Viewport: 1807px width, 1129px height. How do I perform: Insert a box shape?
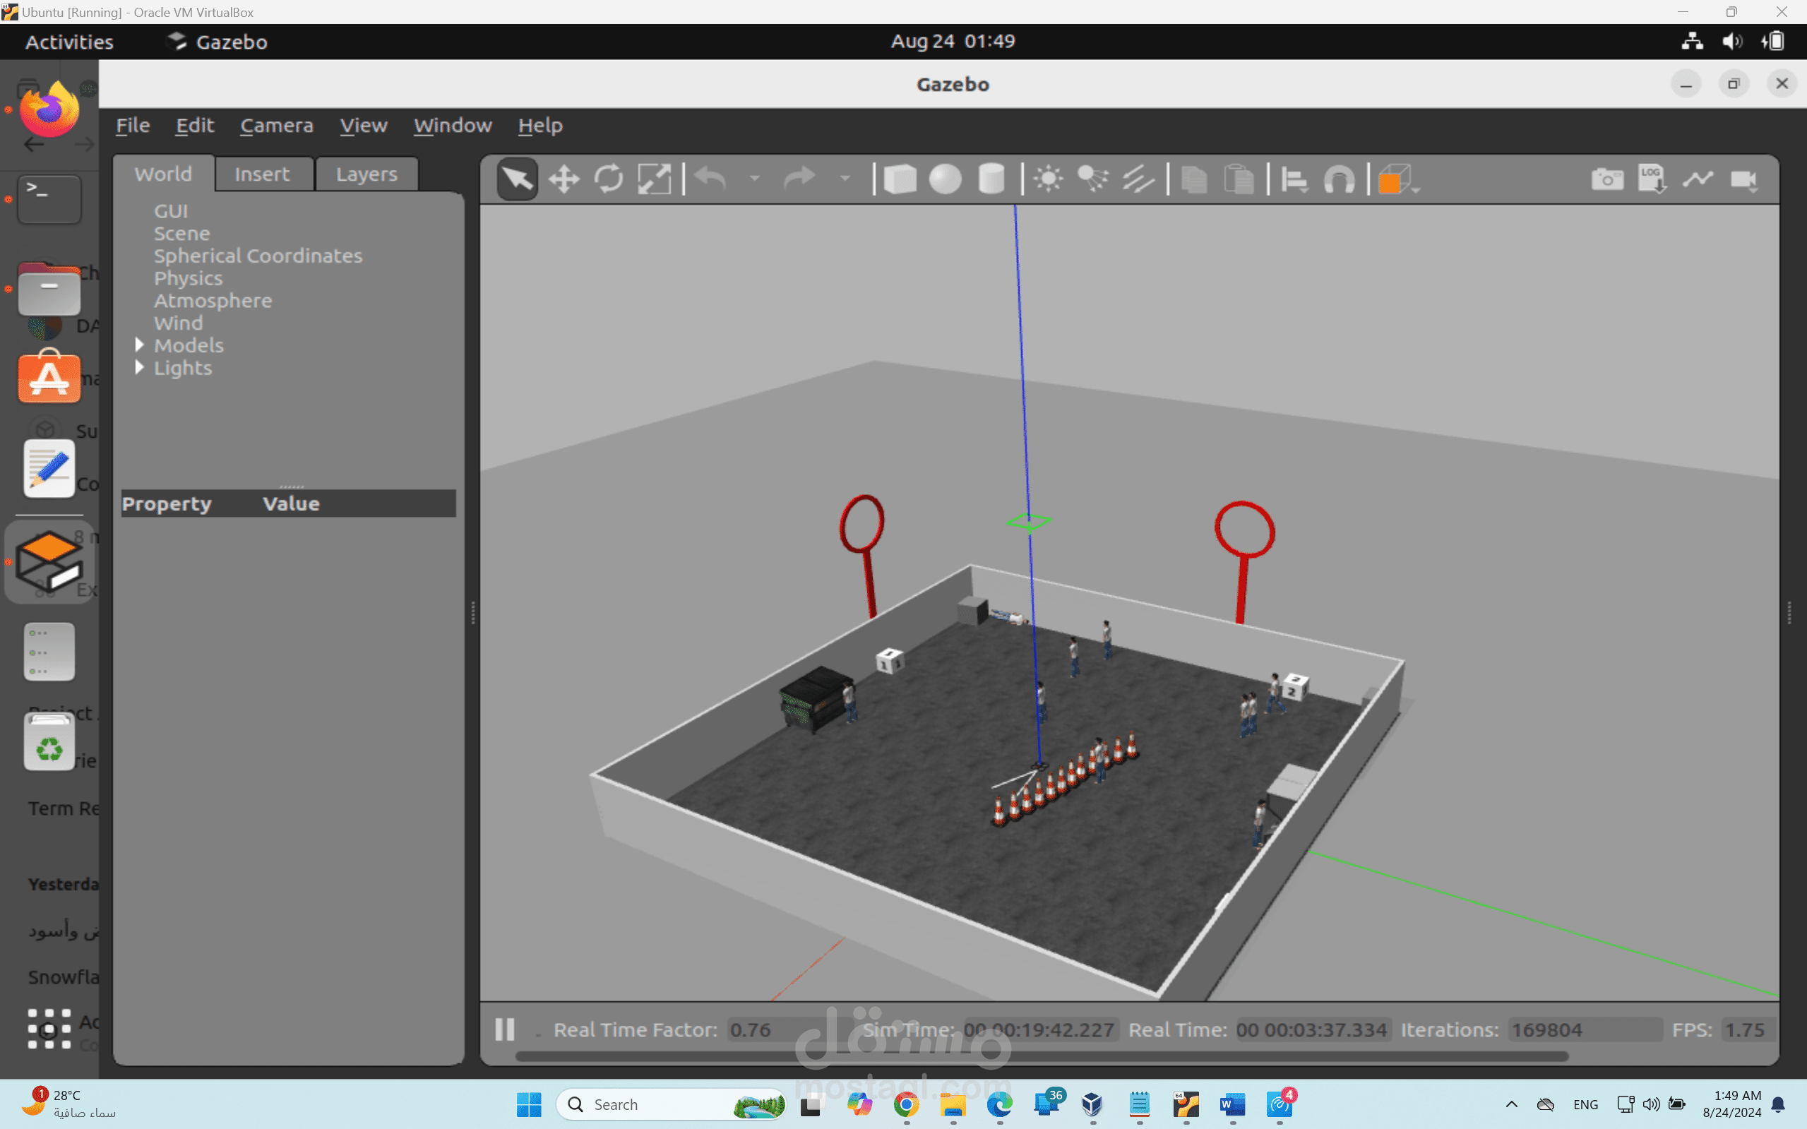(900, 179)
